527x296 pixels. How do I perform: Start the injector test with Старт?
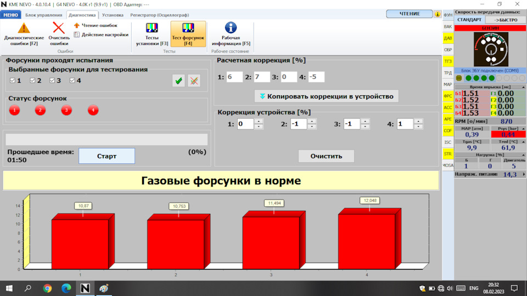107,156
